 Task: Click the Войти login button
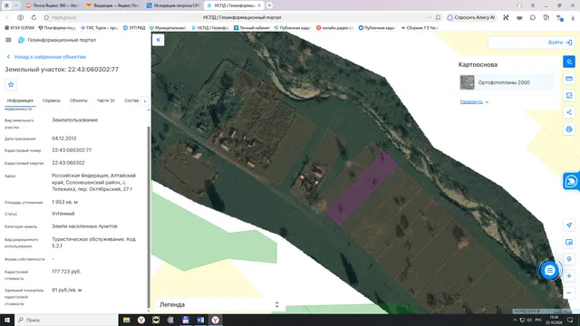tap(560, 43)
